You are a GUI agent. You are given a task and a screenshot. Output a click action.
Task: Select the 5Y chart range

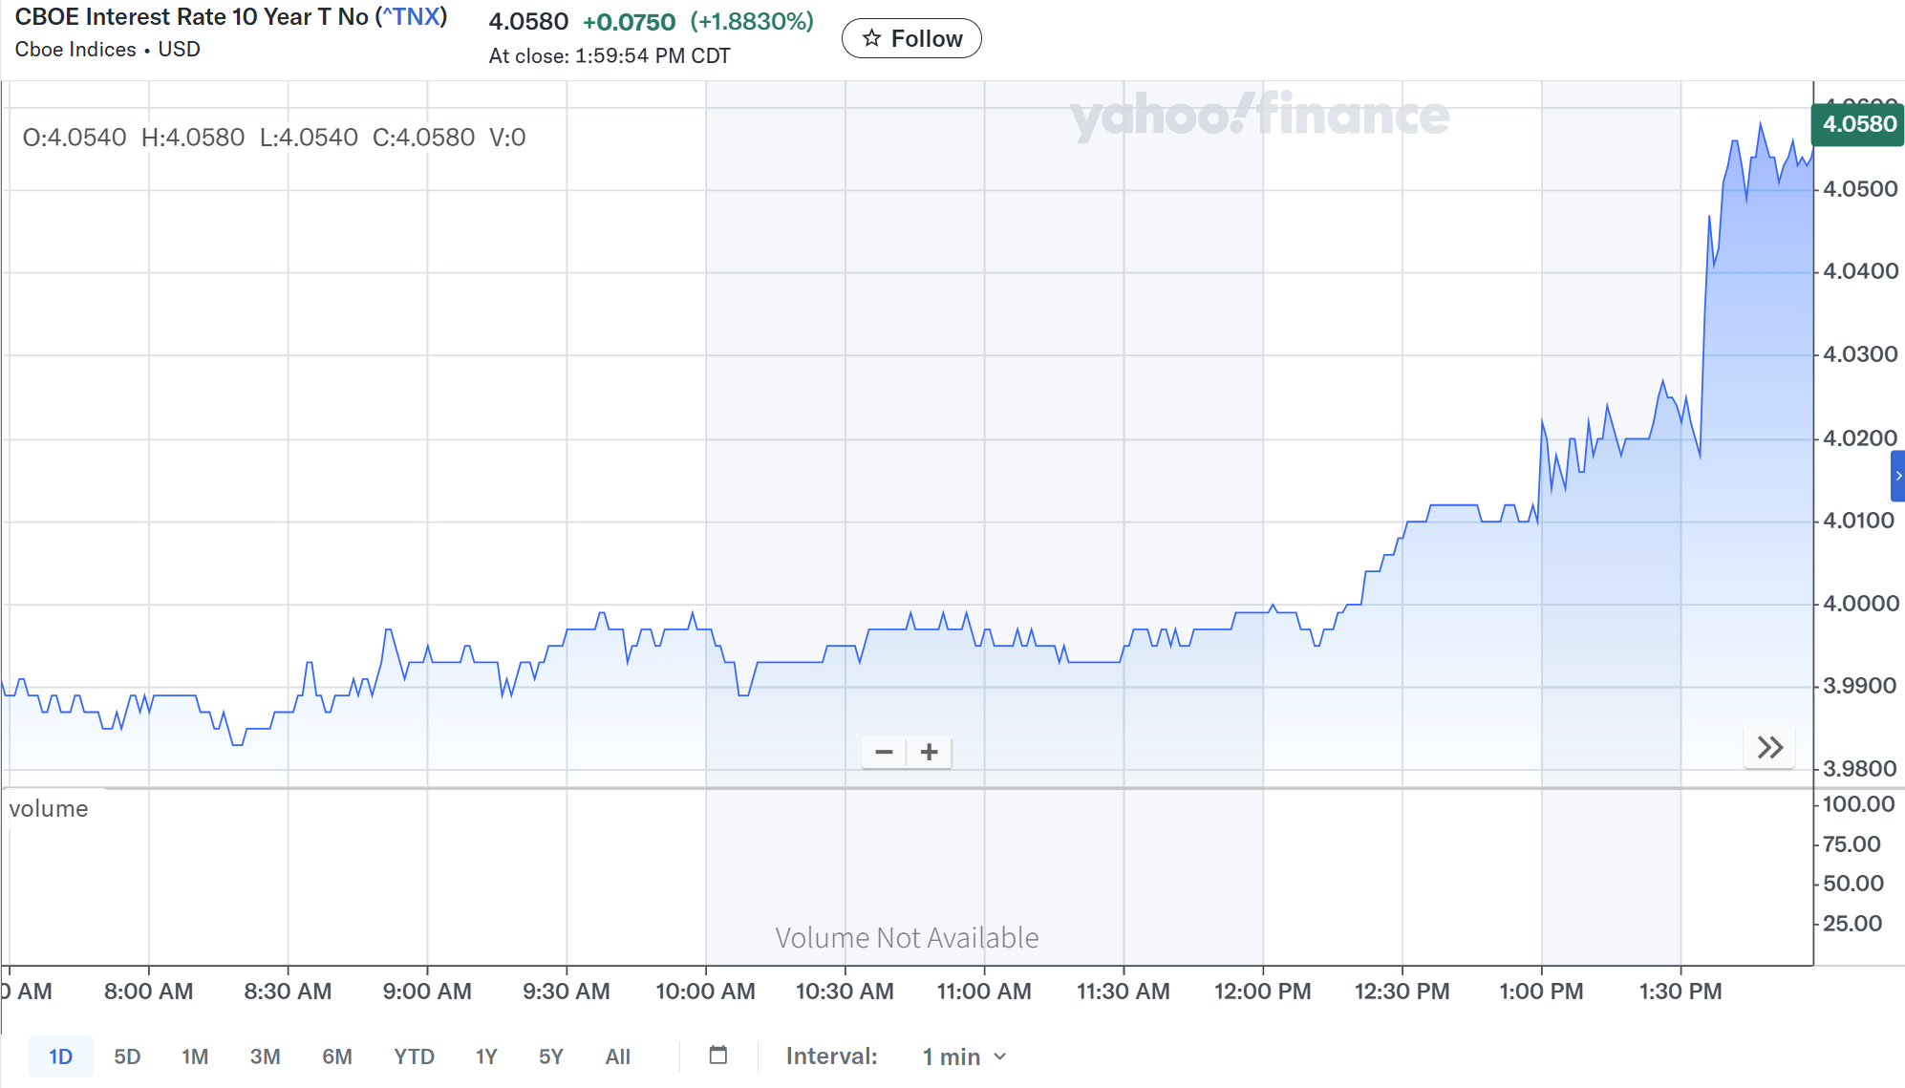(x=551, y=1056)
